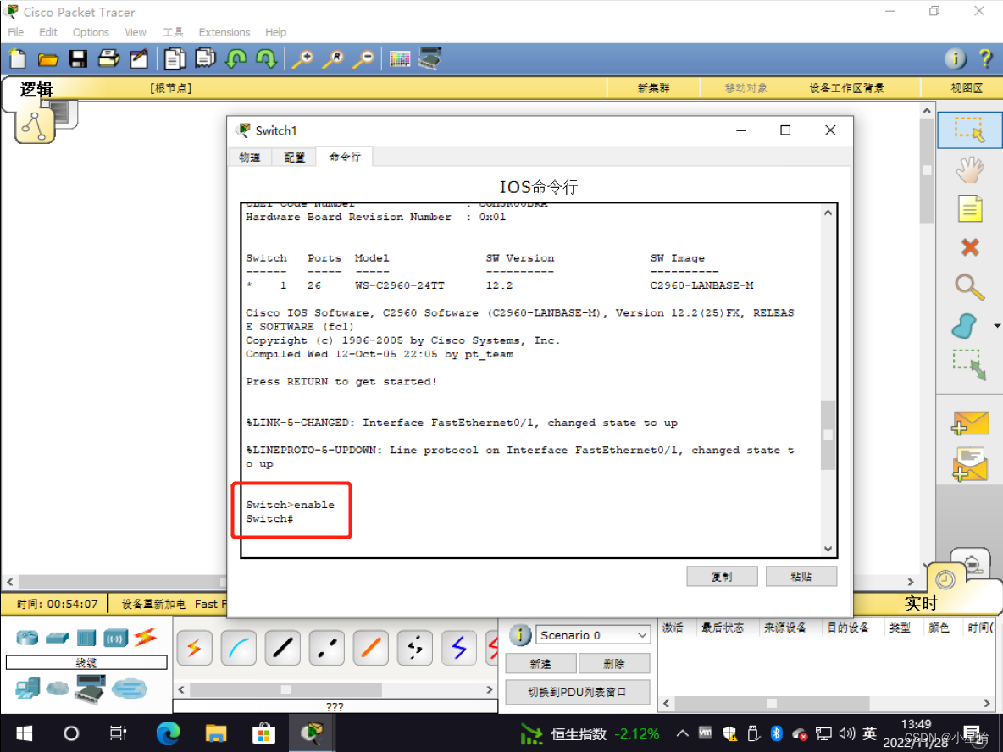Click the IOS terminal scroll-down arrow
Screen dimensions: 1003x752
point(828,549)
